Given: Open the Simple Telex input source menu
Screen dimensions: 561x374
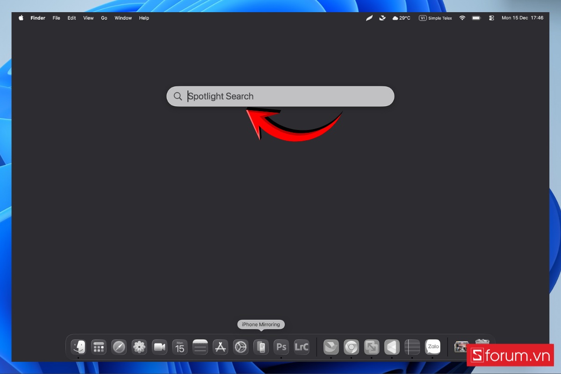Looking at the screenshot, I should tap(435, 18).
